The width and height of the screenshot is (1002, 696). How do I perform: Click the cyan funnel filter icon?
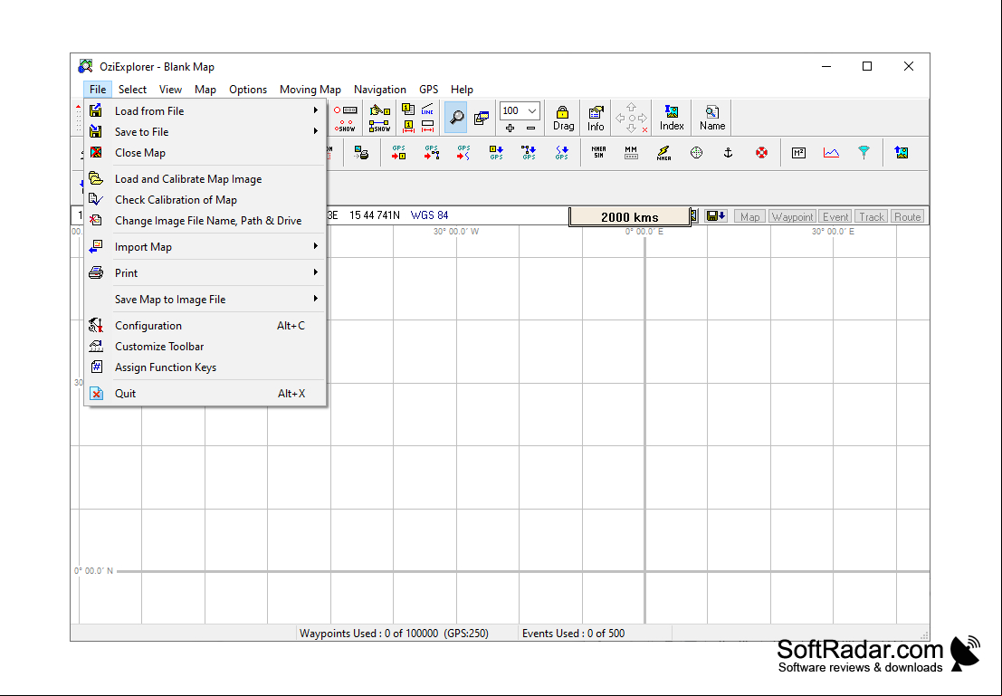(x=864, y=153)
